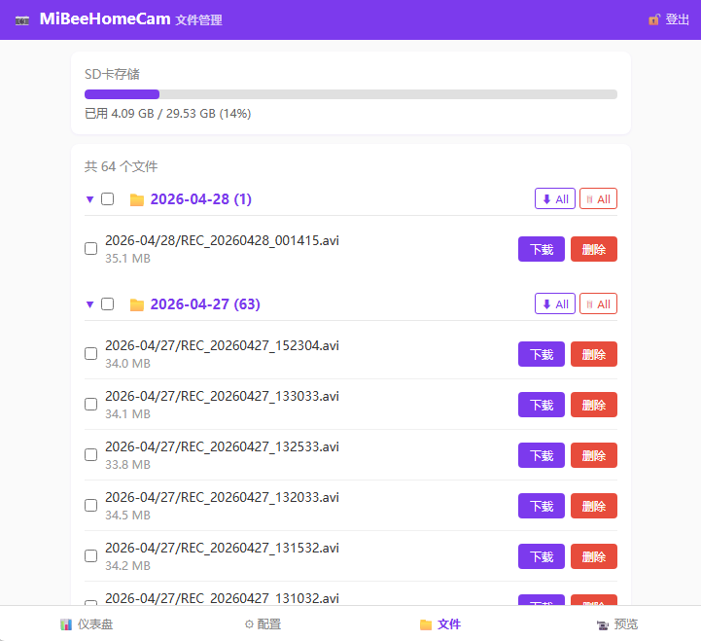The image size is (701, 641).
Task: Check the REC_20260427_132033.avi file
Action: pyautogui.click(x=90, y=505)
